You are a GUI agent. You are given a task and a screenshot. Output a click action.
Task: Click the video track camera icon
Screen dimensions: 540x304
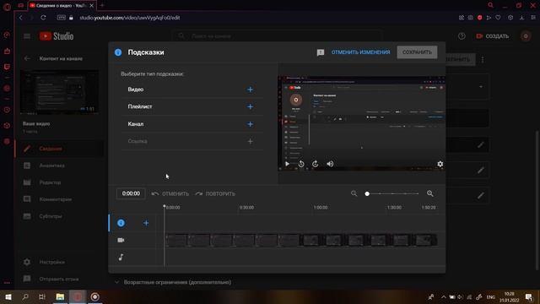[x=121, y=240]
